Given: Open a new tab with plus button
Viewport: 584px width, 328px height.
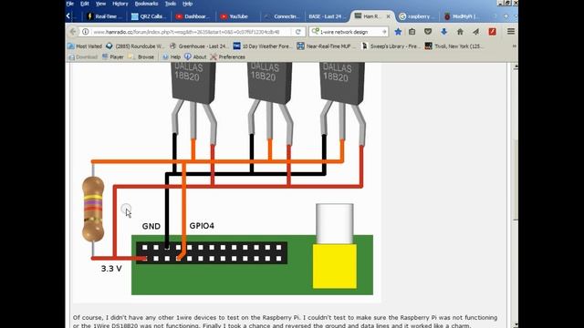Looking at the screenshot, I should point(506,16).
